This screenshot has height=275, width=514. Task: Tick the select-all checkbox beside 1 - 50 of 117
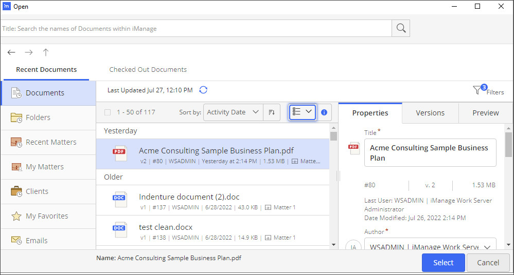[x=108, y=112]
